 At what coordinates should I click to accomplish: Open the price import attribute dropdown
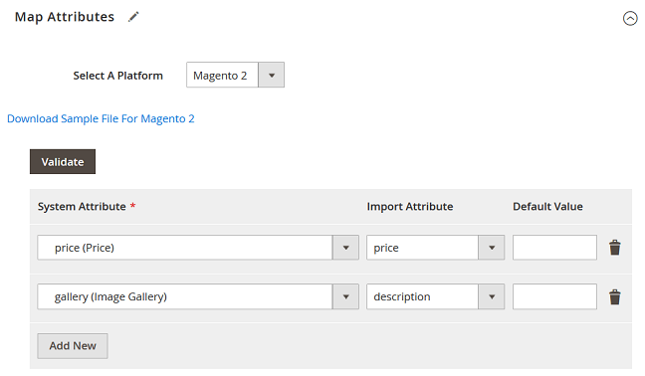click(435, 248)
